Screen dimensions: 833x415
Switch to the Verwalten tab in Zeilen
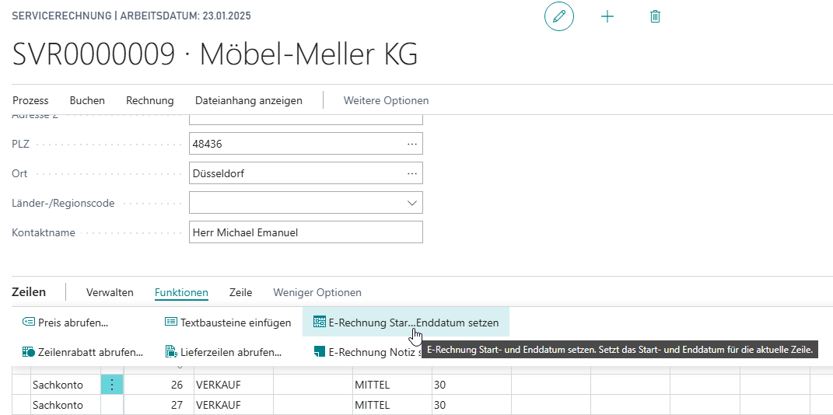[x=110, y=293]
